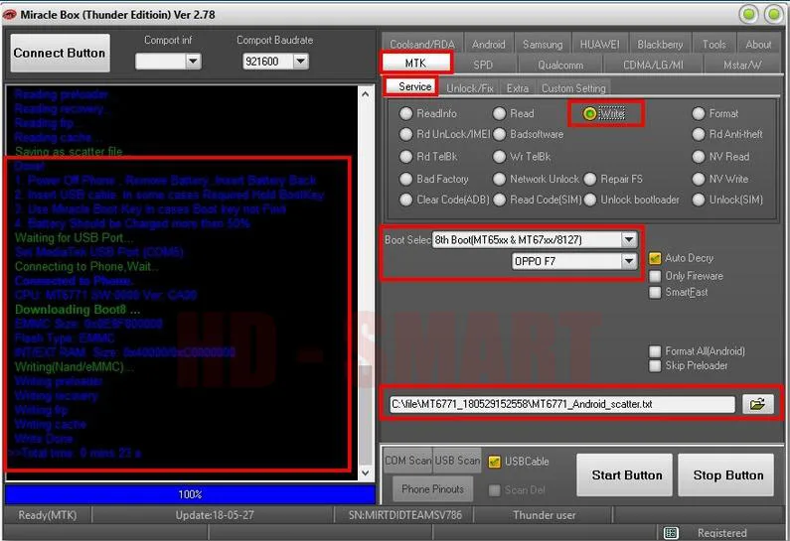The width and height of the screenshot is (790, 541).
Task: Click the Stop Button
Action: 726,475
